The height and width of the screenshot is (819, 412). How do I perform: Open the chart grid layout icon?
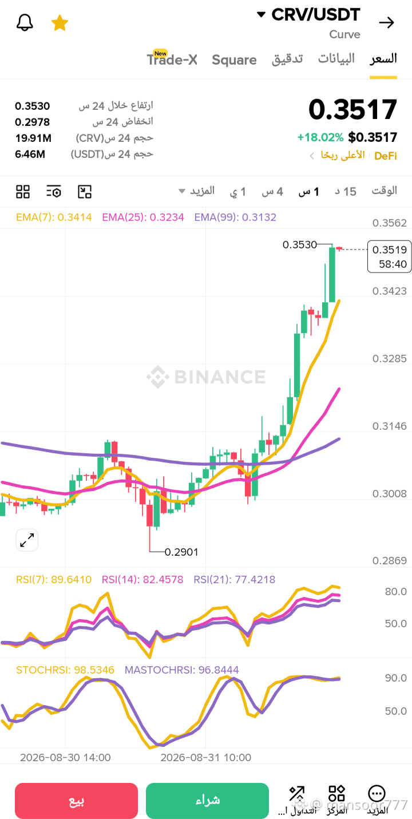(23, 191)
